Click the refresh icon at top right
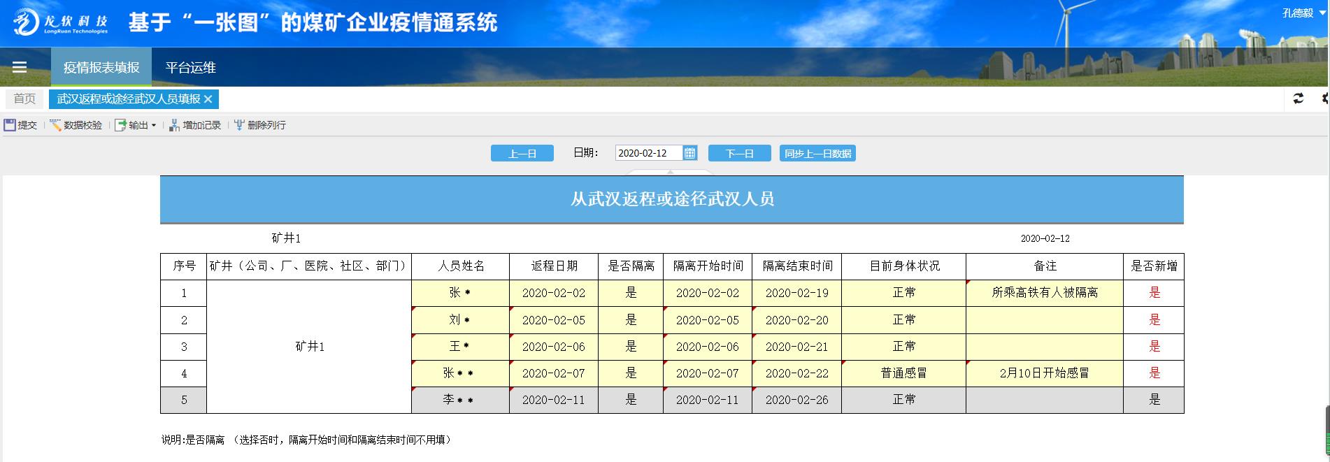Viewport: 1330px width, 462px height. (1299, 99)
